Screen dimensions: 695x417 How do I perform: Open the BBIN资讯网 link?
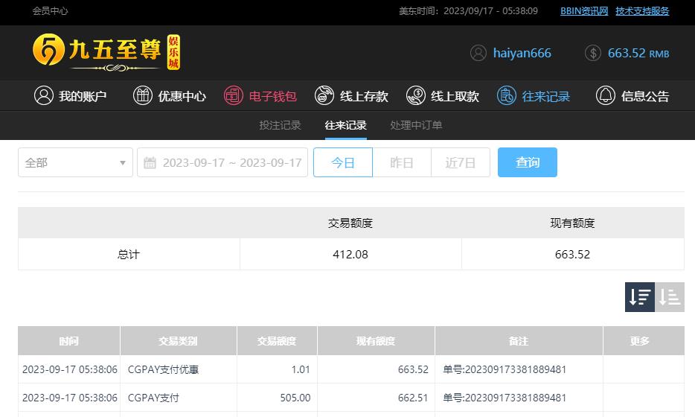584,11
